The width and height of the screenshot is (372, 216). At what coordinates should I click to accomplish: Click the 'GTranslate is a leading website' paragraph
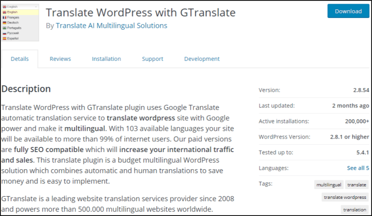pos(118,204)
